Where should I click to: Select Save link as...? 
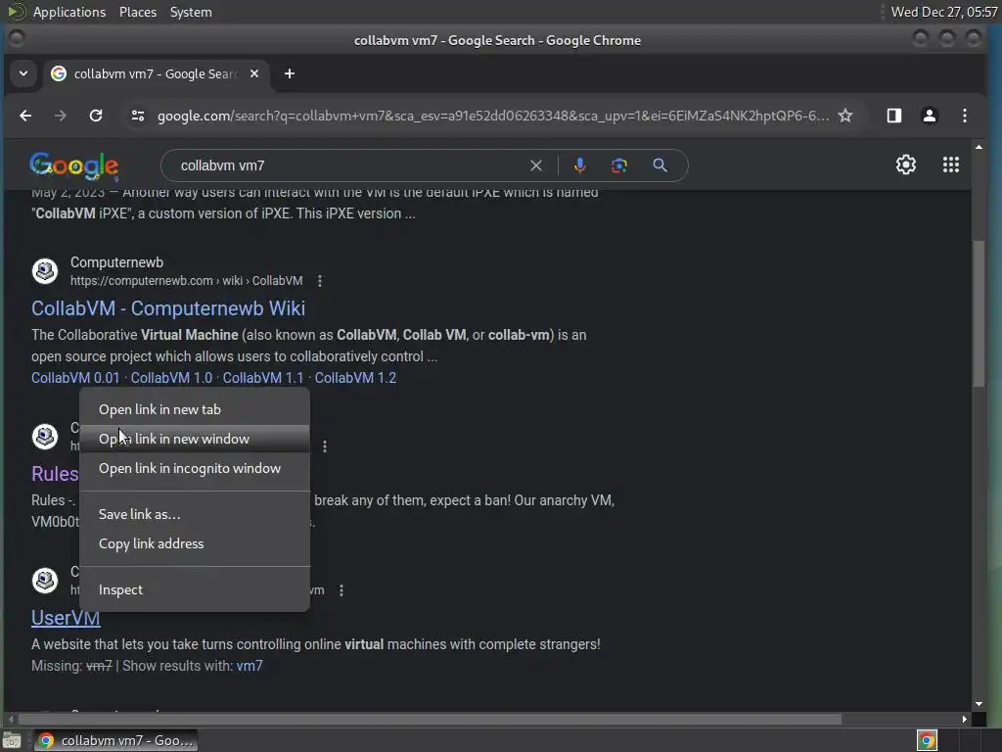195,514
